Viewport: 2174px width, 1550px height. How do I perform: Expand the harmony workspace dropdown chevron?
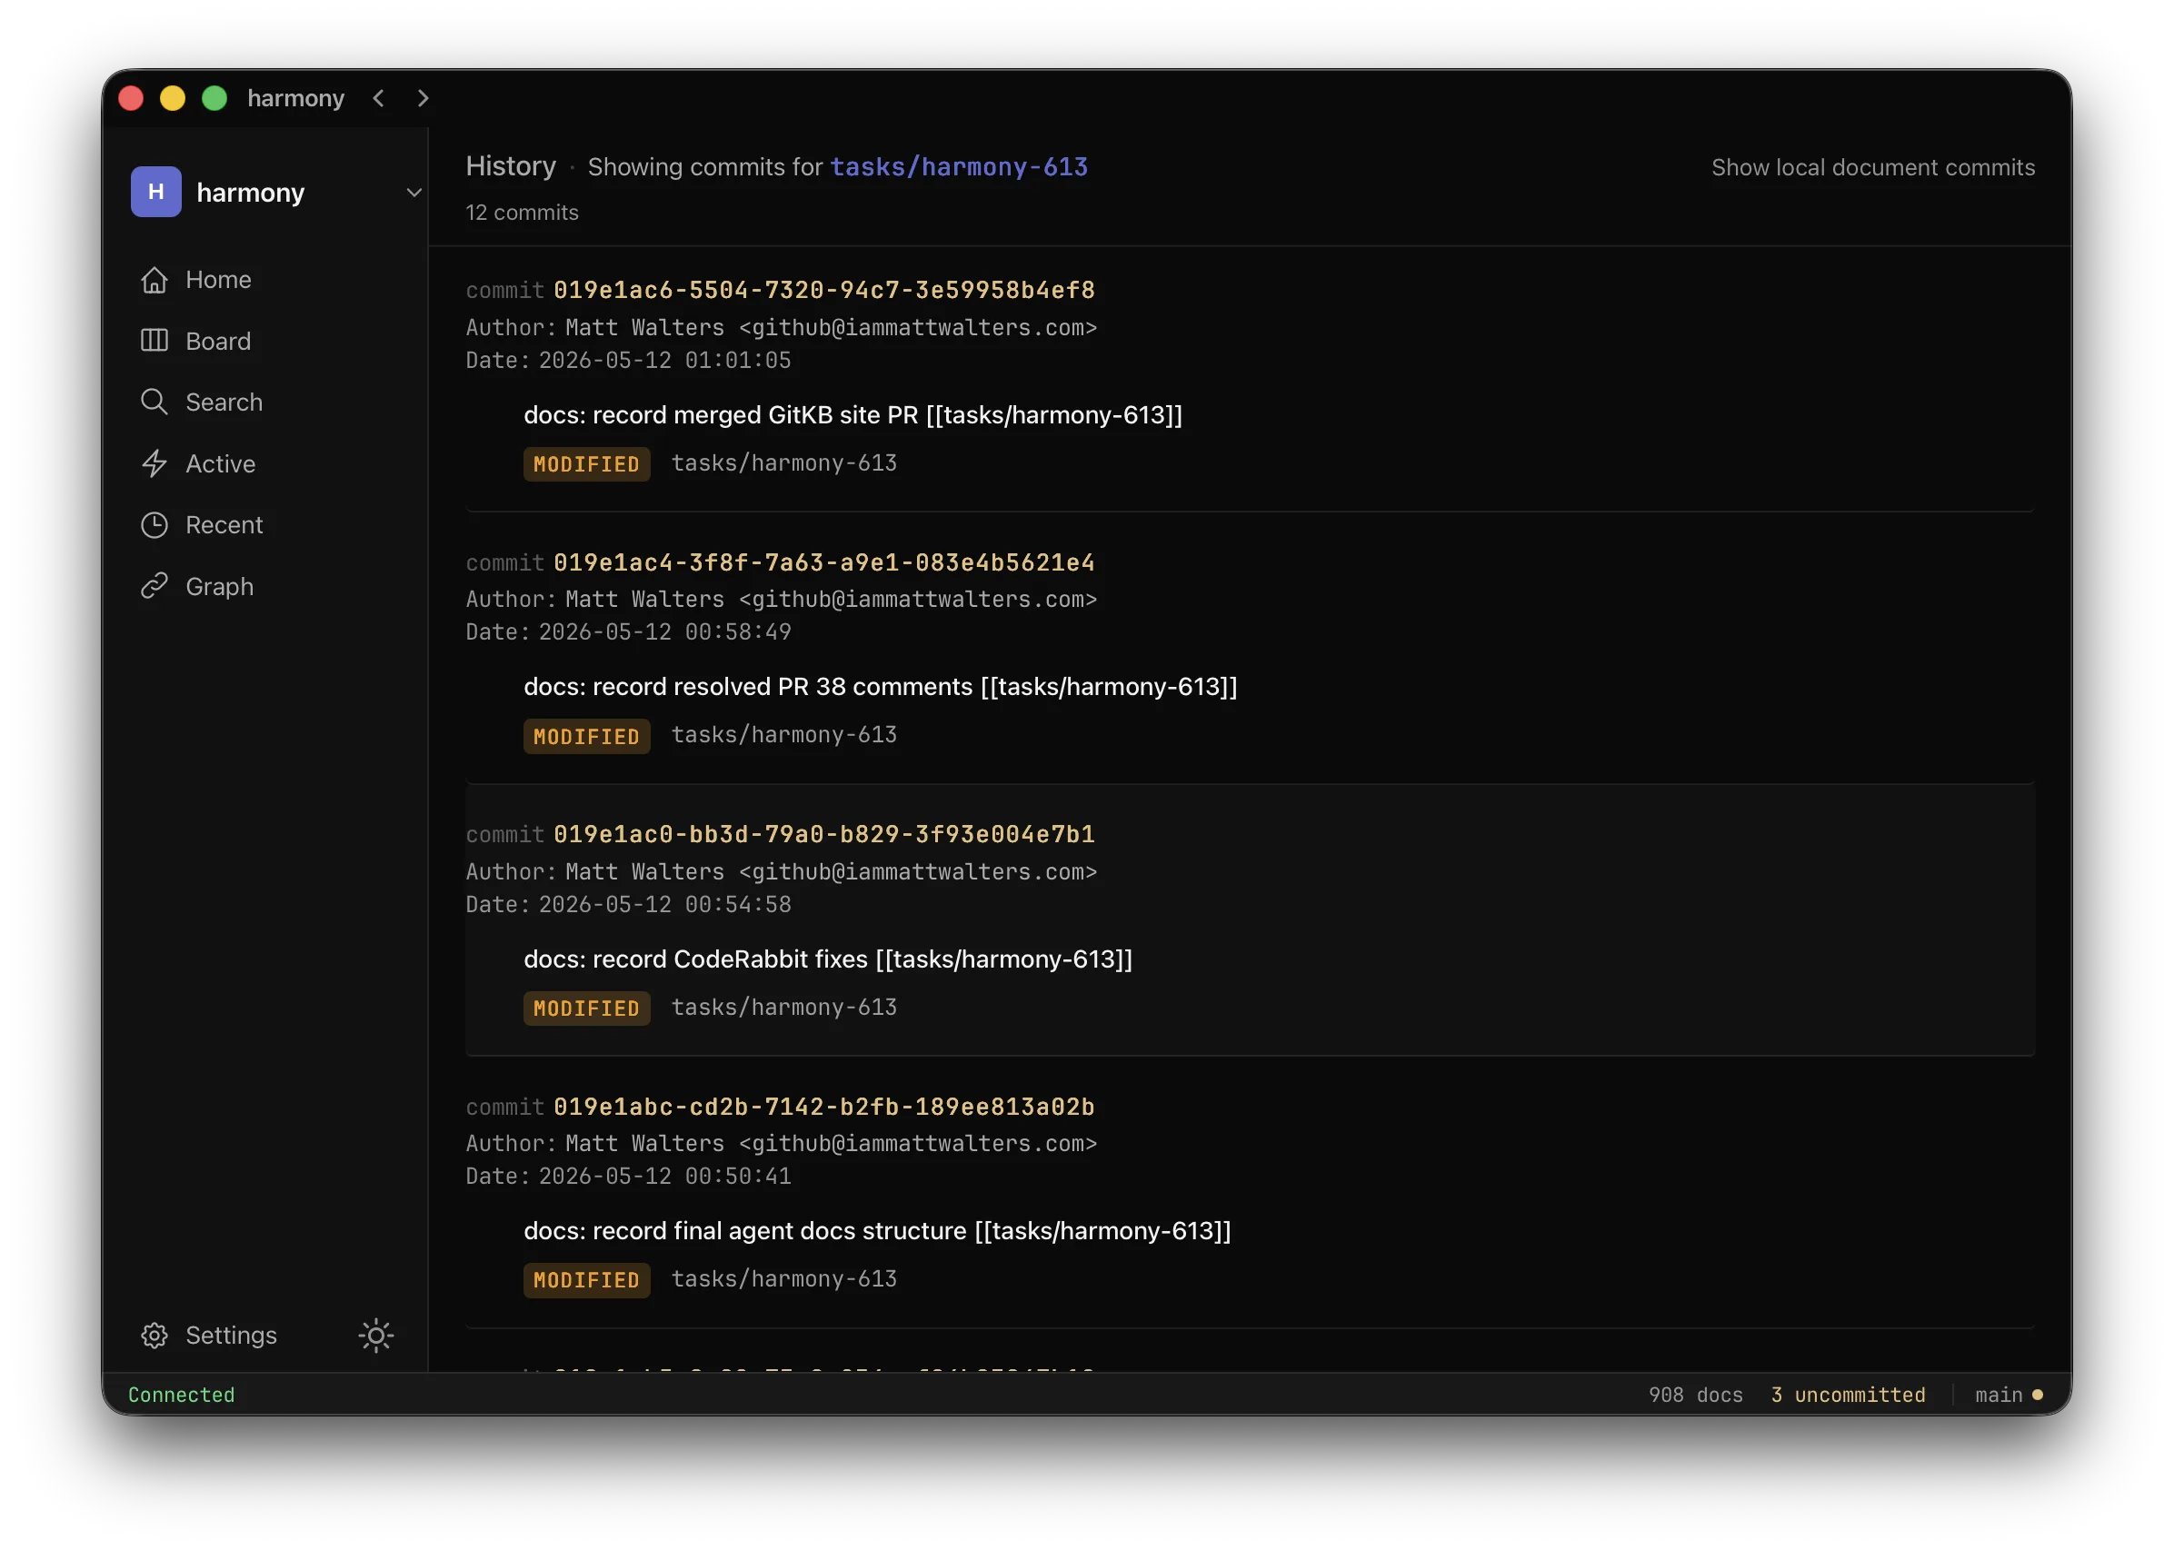point(414,192)
